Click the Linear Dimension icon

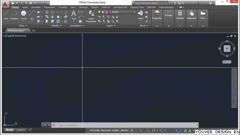click(80, 12)
